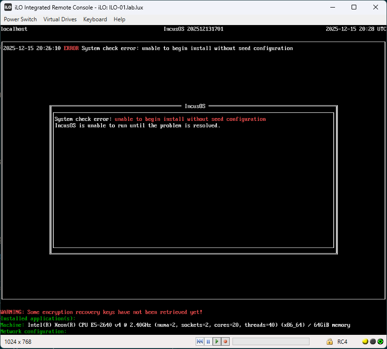This screenshot has width=387, height=349.
Task: Click the playback progress bar
Action: (x=271, y=341)
